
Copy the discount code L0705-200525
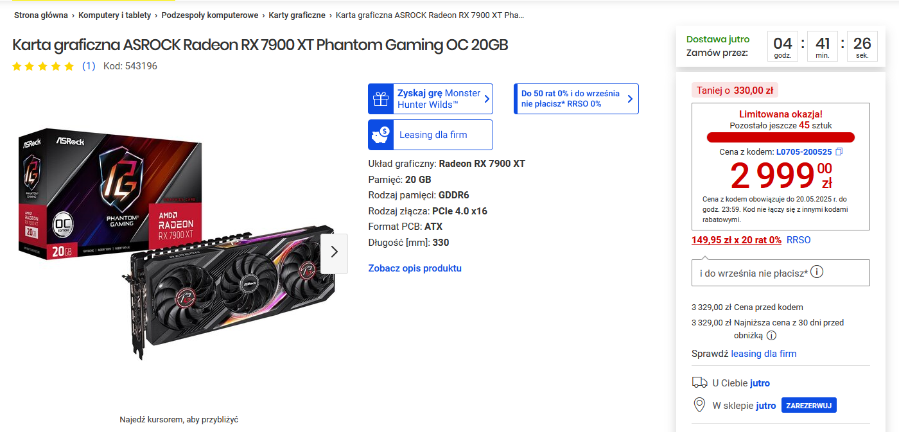(839, 152)
